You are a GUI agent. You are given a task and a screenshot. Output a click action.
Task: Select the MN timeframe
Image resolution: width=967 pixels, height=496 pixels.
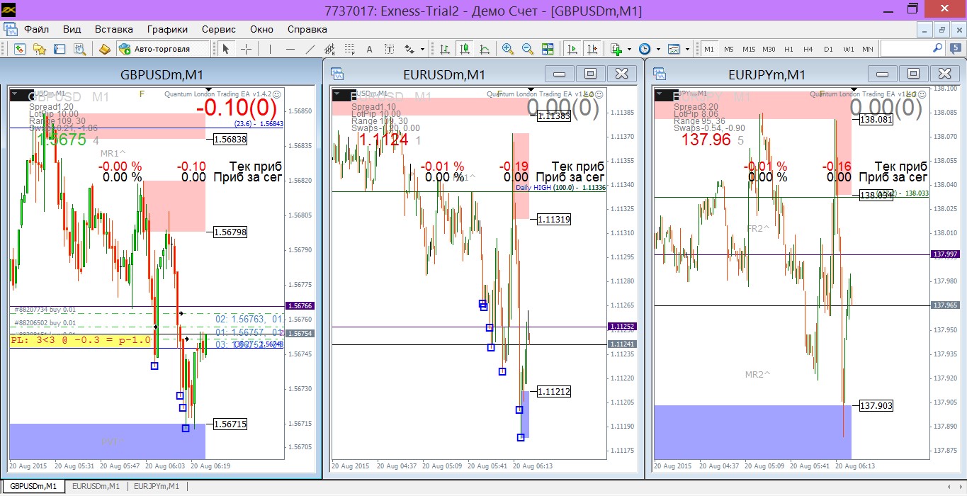[x=868, y=49]
